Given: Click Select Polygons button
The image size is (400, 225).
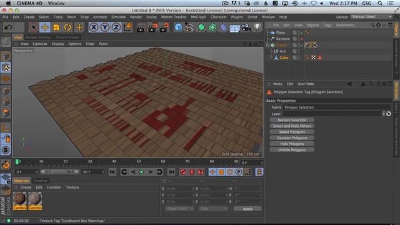Looking at the screenshot, I should coord(292,132).
